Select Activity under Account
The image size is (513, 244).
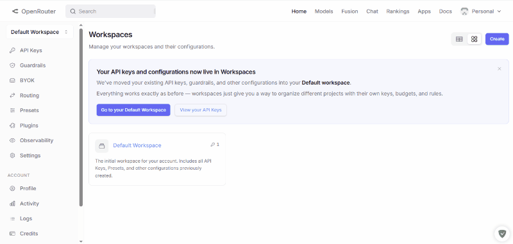click(29, 204)
